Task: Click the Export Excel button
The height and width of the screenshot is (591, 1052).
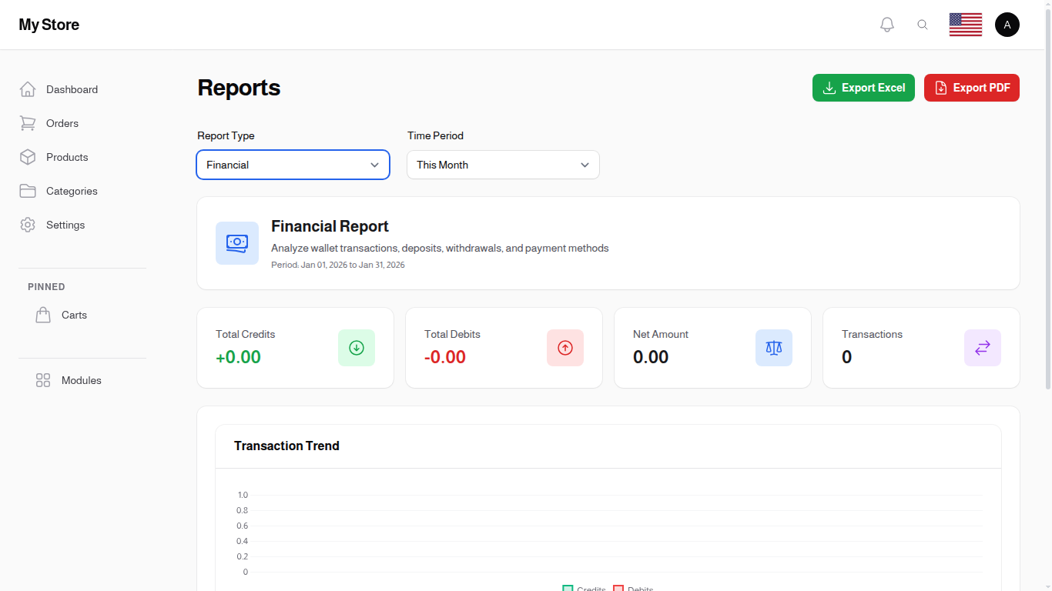Action: point(863,88)
